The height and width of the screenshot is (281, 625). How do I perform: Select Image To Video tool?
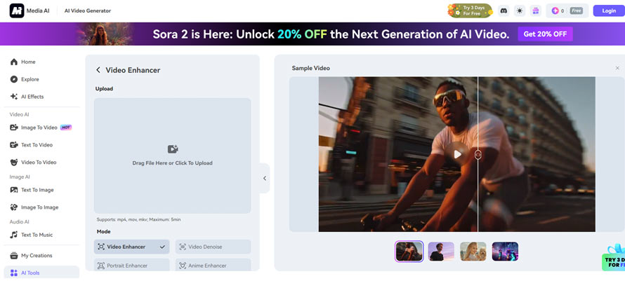(39, 128)
